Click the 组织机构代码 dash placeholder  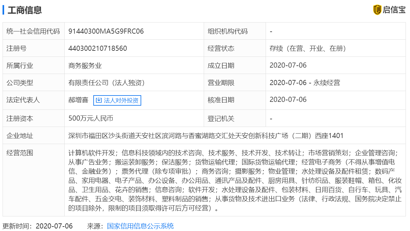pos(271,31)
